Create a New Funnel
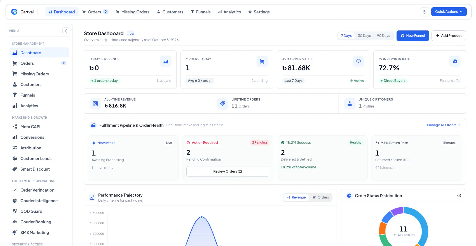Viewport: 476px width, 246px height. pos(413,36)
